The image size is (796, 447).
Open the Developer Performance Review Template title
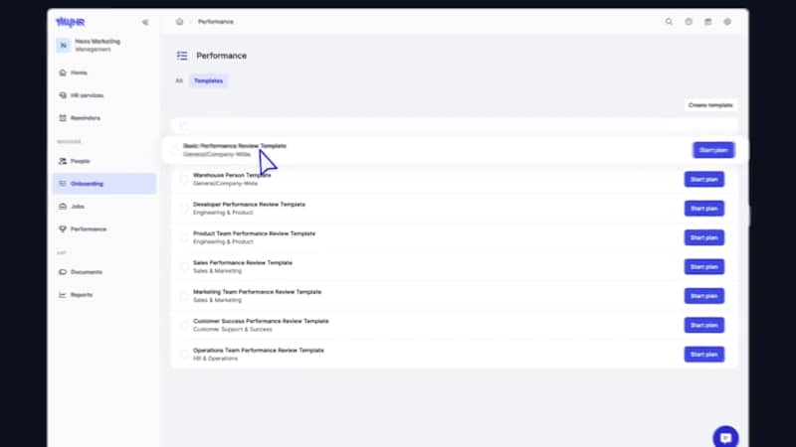coord(250,205)
